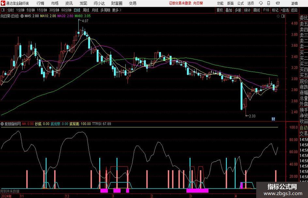Click the 叠加 overlay toolbar button

click(229, 10)
